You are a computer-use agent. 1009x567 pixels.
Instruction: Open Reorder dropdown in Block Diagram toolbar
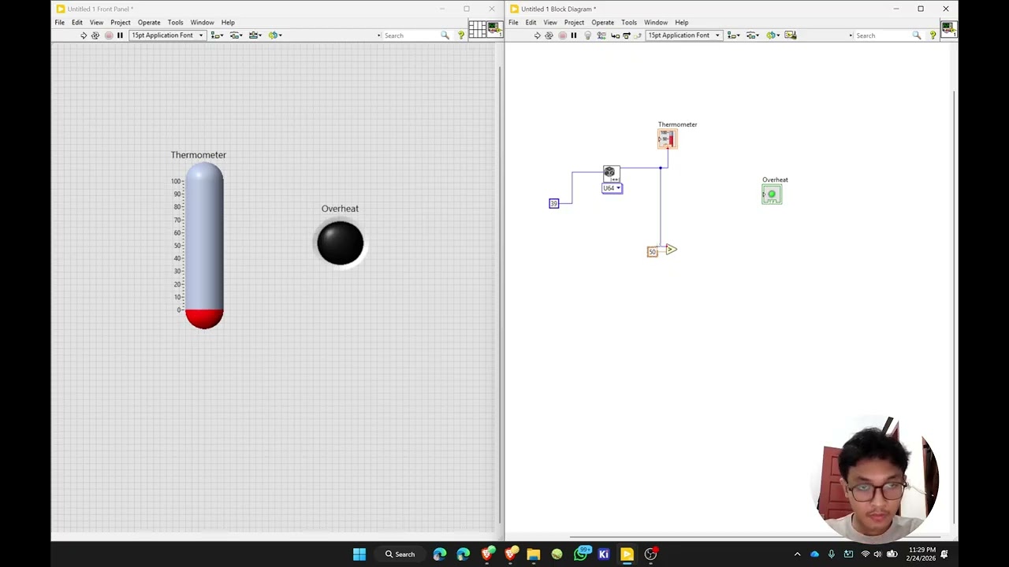click(773, 35)
